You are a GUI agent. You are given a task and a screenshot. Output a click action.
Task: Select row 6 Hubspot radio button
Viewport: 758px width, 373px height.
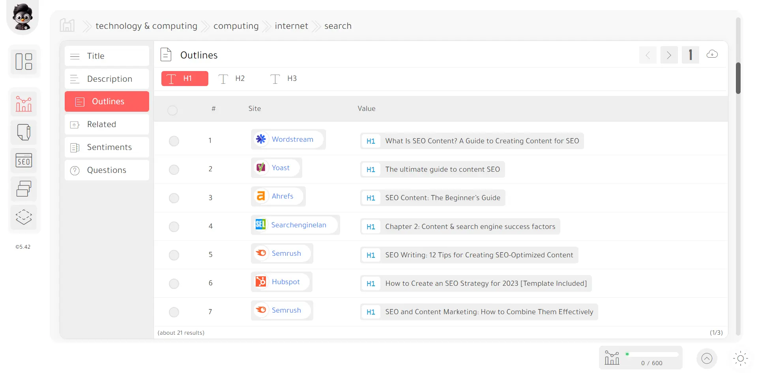pos(174,284)
